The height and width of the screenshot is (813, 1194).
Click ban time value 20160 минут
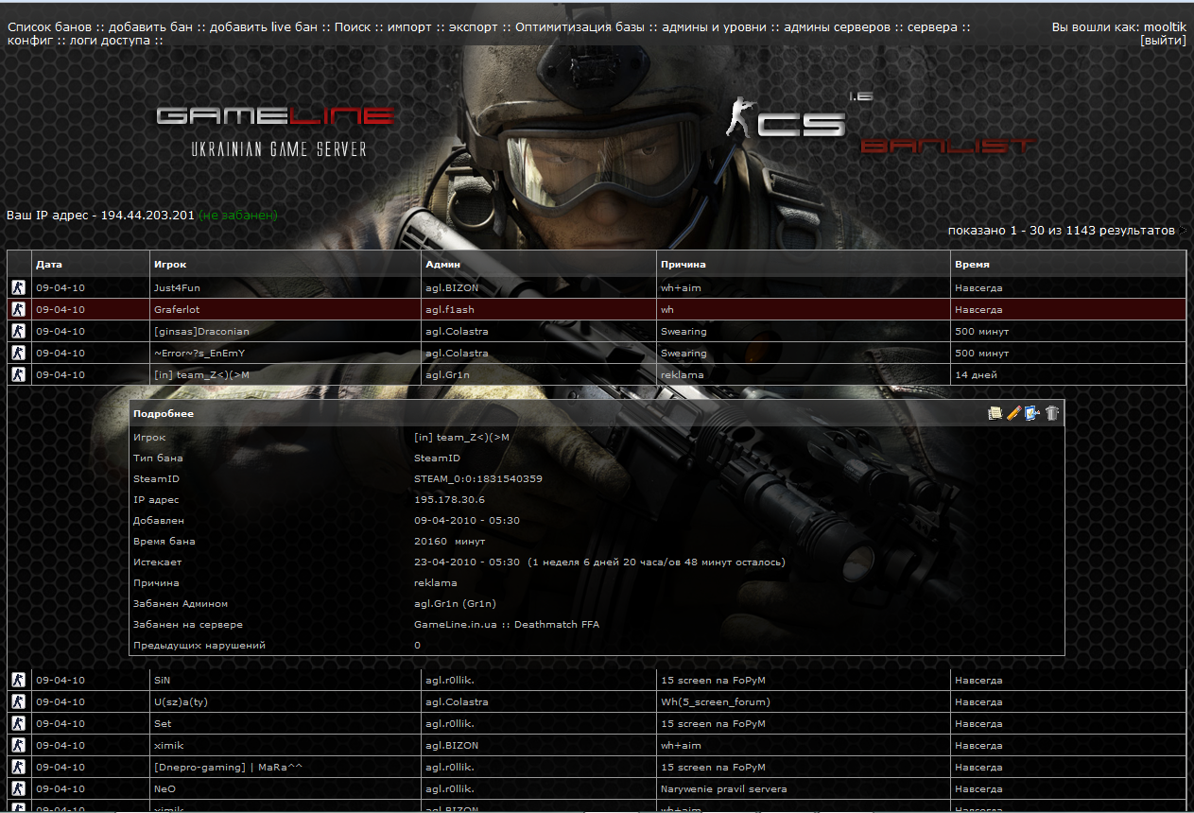coord(450,541)
